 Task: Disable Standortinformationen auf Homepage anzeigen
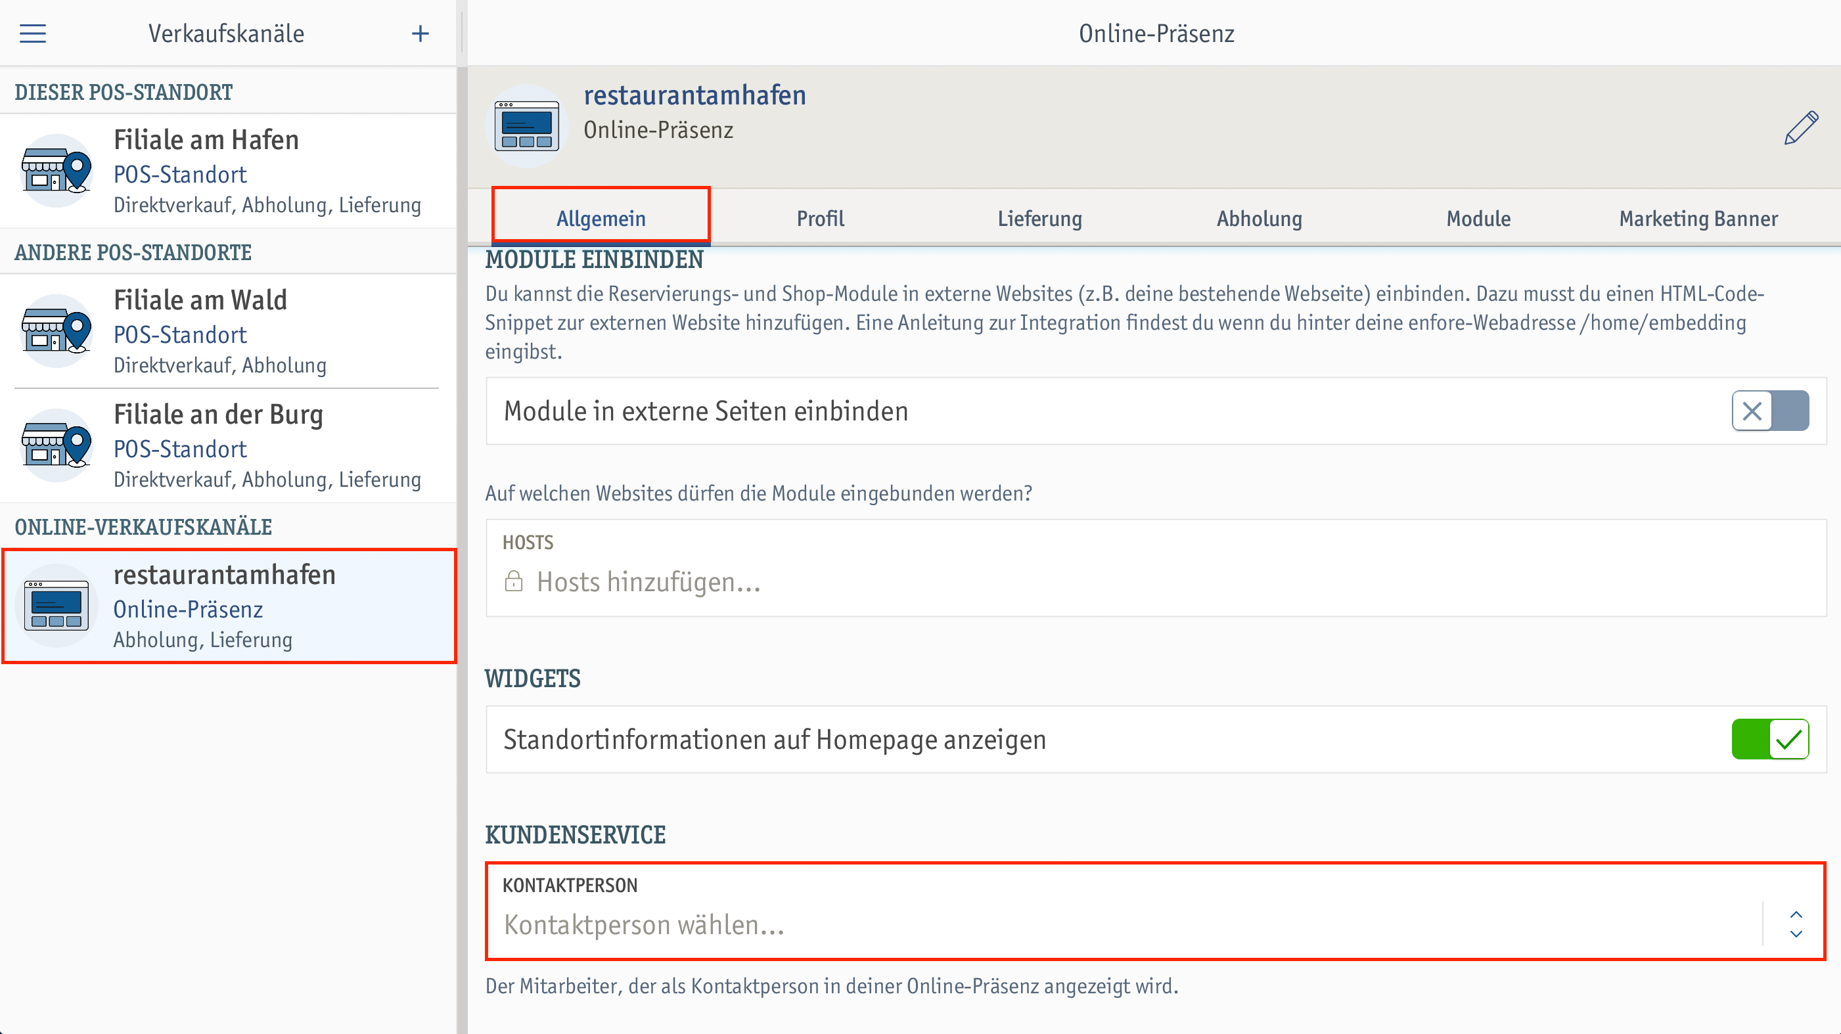(x=1769, y=739)
